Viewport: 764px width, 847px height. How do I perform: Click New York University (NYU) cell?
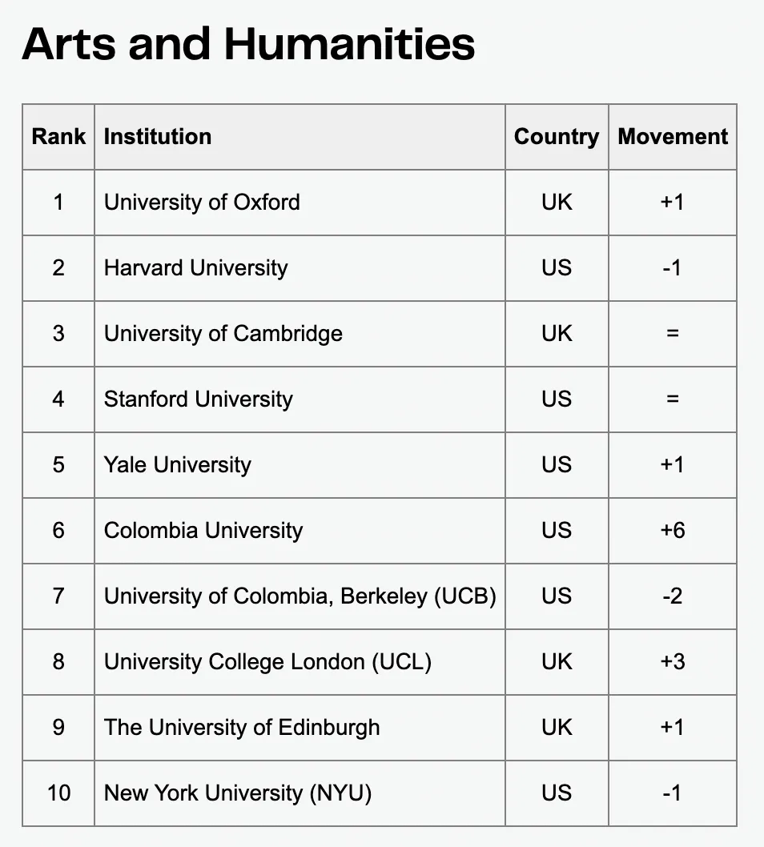(238, 793)
